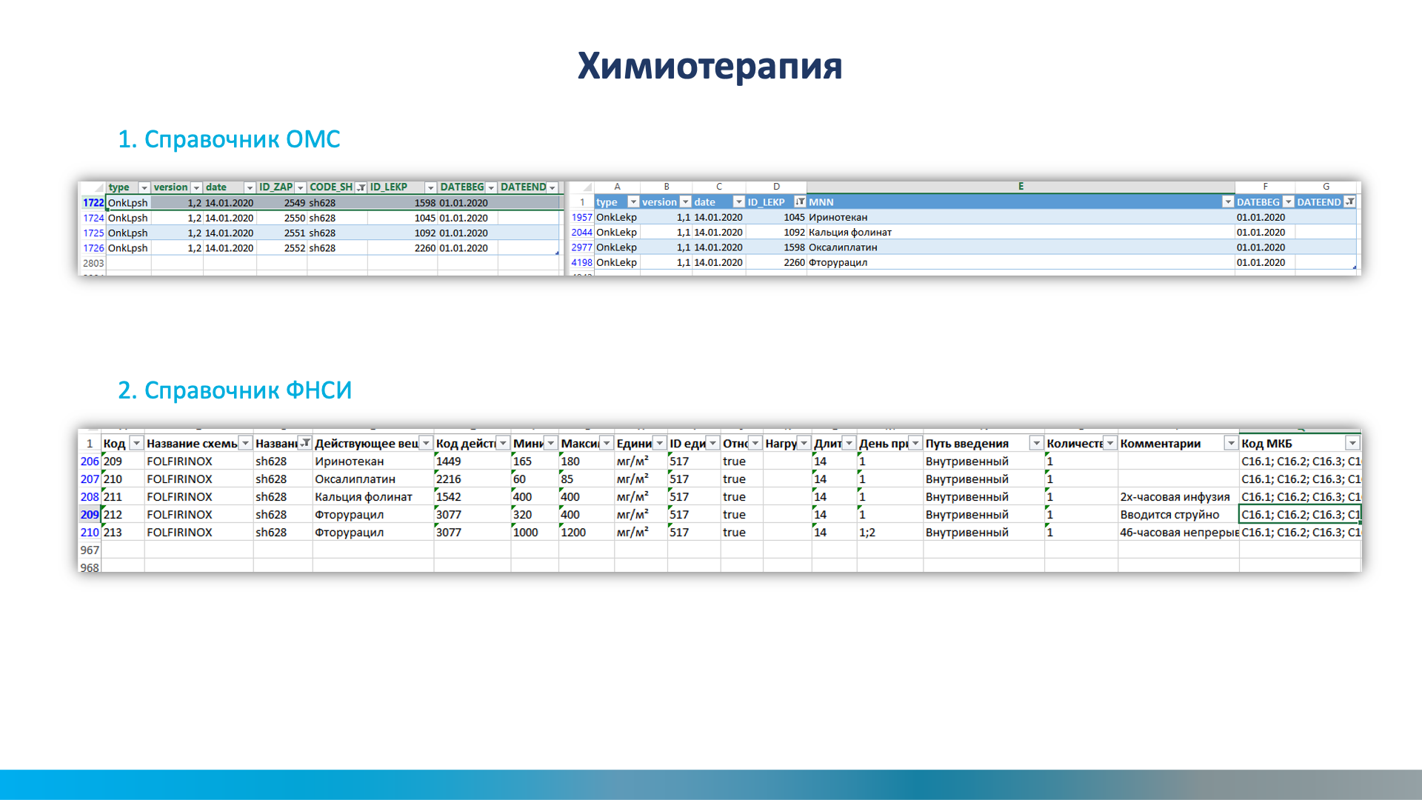The height and width of the screenshot is (800, 1422).
Task: Open the ID_ZAP column filter arrow
Action: pyautogui.click(x=301, y=188)
